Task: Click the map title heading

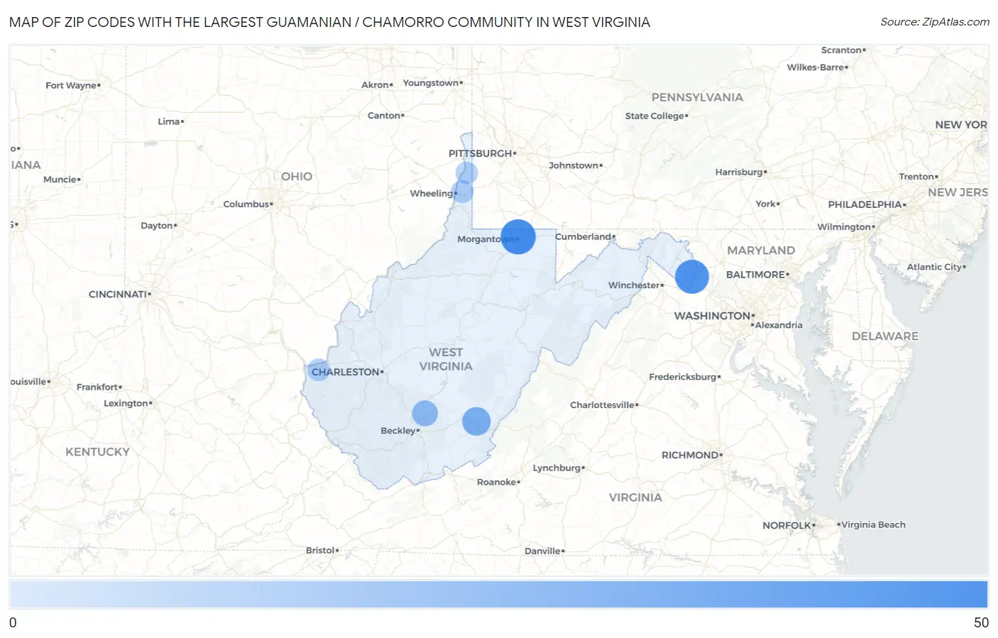Action: tap(329, 22)
